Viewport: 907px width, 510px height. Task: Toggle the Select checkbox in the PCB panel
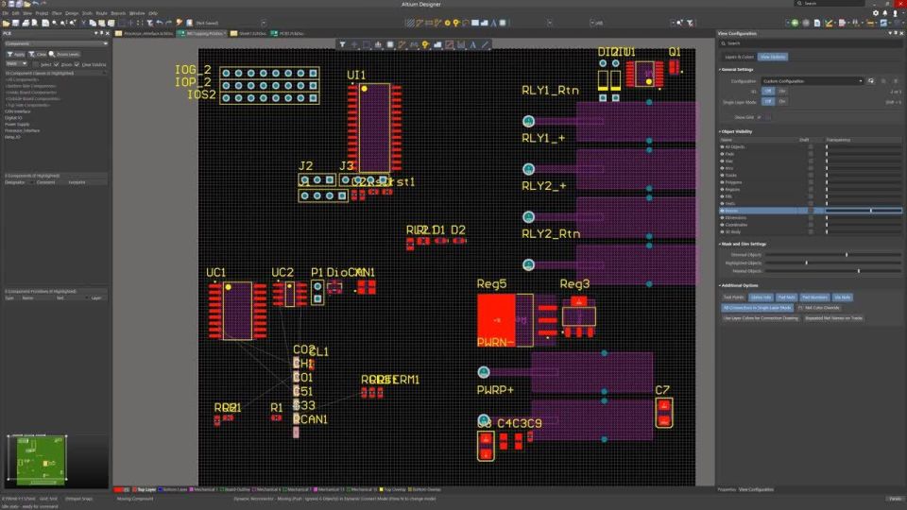37,64
